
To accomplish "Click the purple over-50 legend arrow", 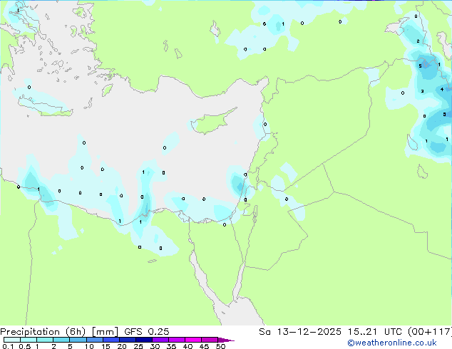I will click(226, 340).
